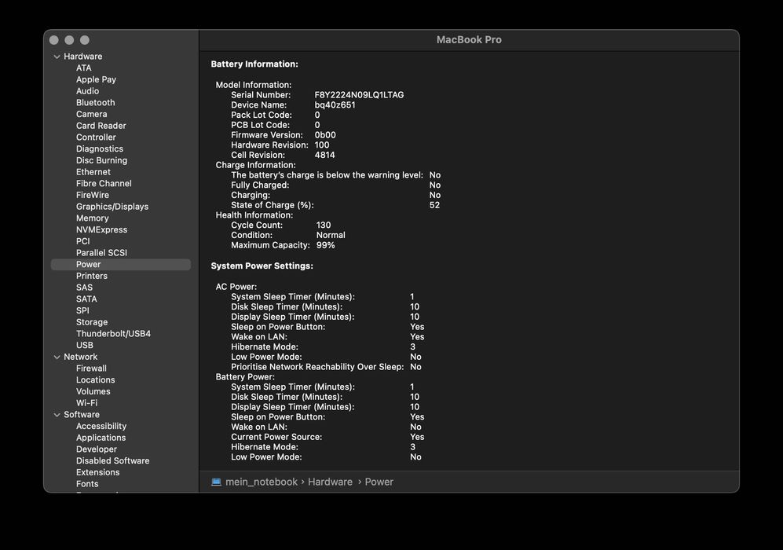Click the Maximum Capacity value 99%
This screenshot has height=550, width=783.
[x=326, y=245]
